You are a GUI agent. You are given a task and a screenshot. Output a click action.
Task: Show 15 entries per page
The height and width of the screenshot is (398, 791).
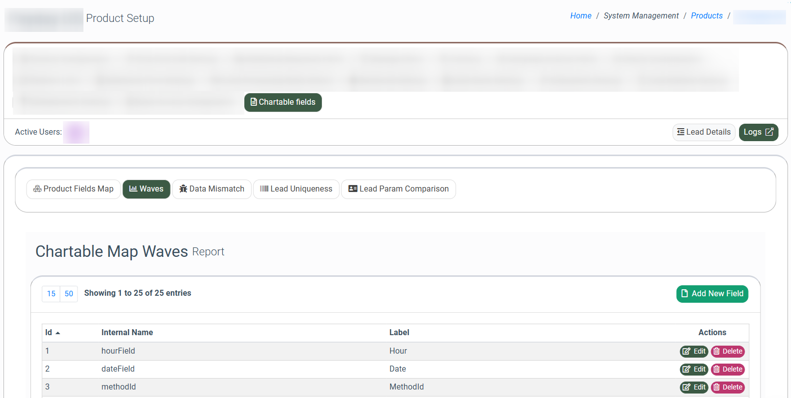click(51, 294)
